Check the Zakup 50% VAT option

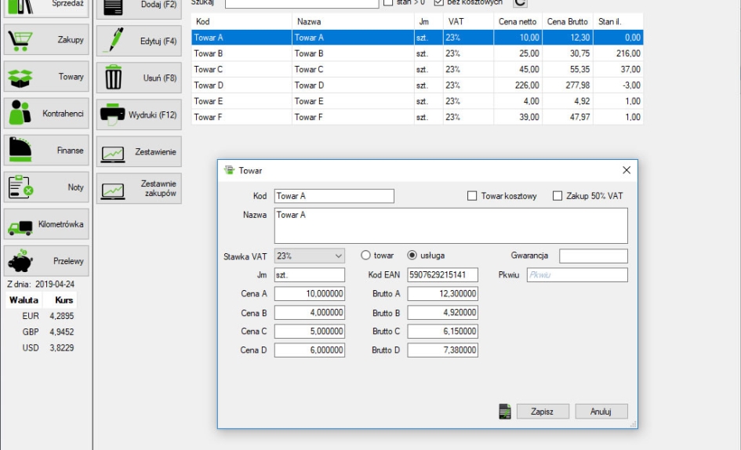point(558,196)
